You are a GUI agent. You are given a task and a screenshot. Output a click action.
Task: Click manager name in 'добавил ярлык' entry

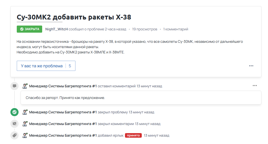63,135
